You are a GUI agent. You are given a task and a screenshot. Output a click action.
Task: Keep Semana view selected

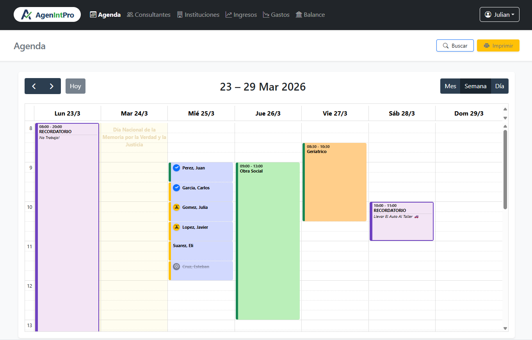click(x=475, y=86)
